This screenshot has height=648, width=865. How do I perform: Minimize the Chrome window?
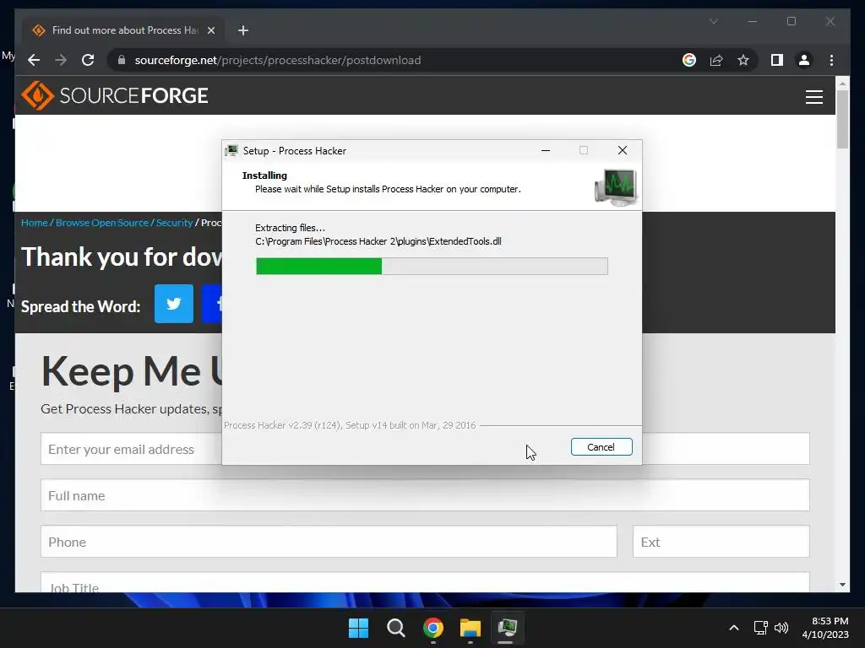(753, 21)
